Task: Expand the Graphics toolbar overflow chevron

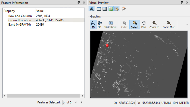Action: (x=187, y=25)
